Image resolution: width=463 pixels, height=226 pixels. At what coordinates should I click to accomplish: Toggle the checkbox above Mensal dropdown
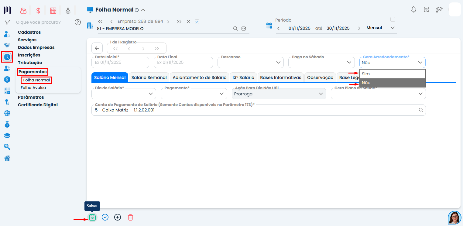[x=393, y=19]
